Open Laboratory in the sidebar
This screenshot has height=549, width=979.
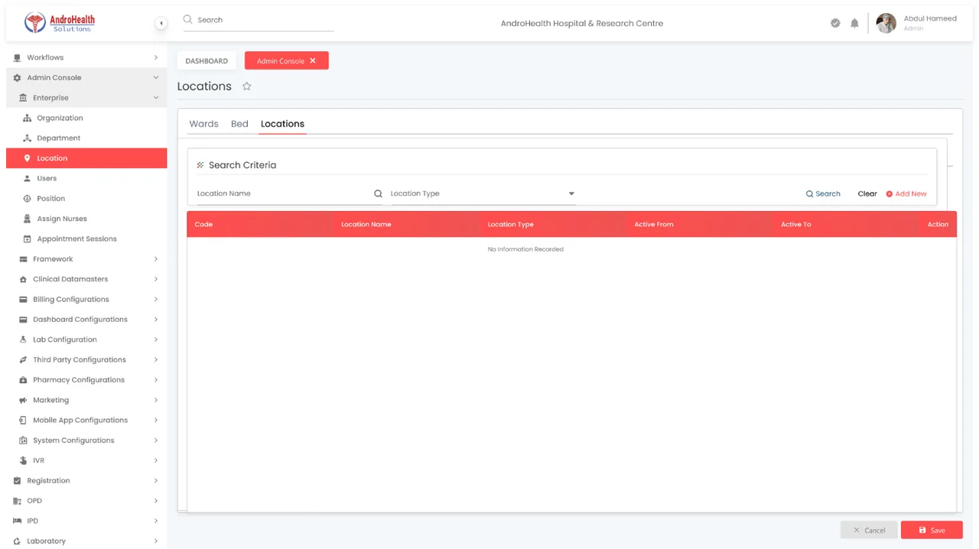(86, 541)
